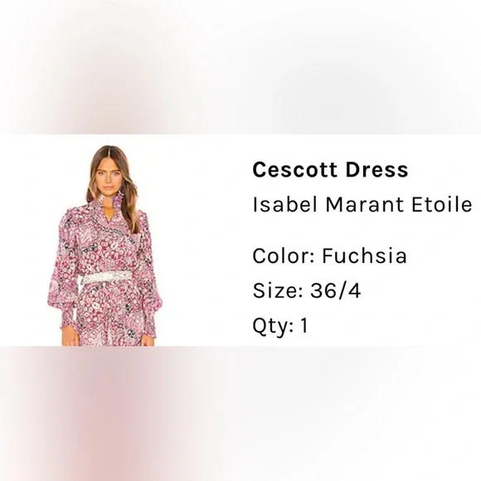Click the word Etoile in brand
The height and width of the screenshot is (481, 481).
(442, 204)
